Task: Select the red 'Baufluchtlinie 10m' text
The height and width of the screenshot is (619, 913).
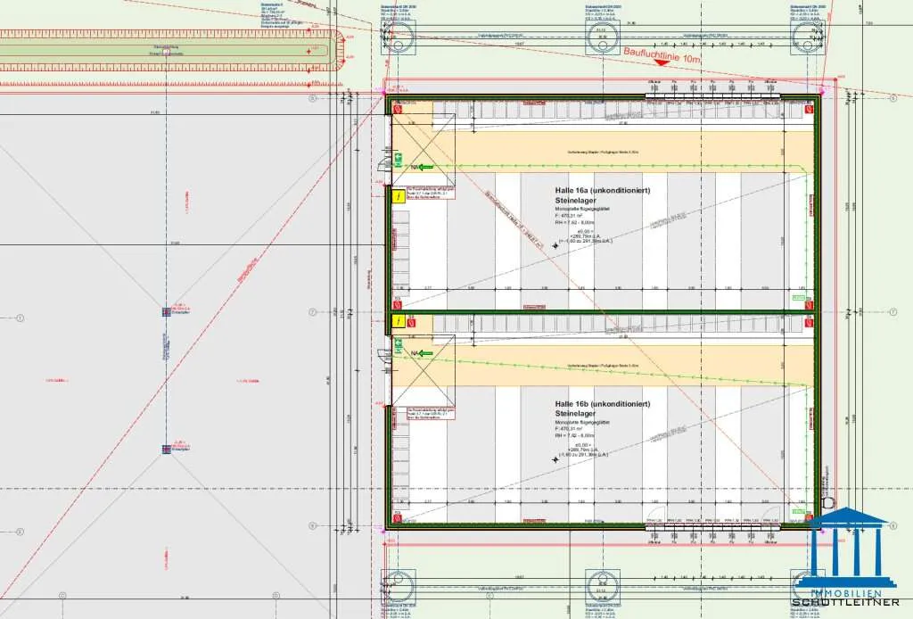Action: (662, 56)
